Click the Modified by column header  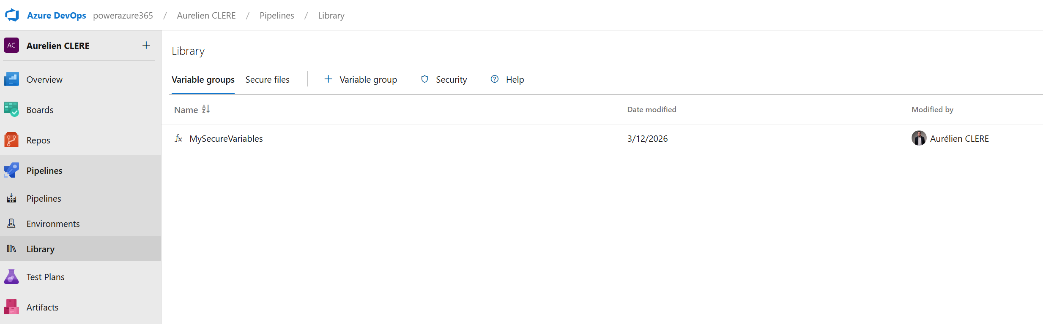932,110
